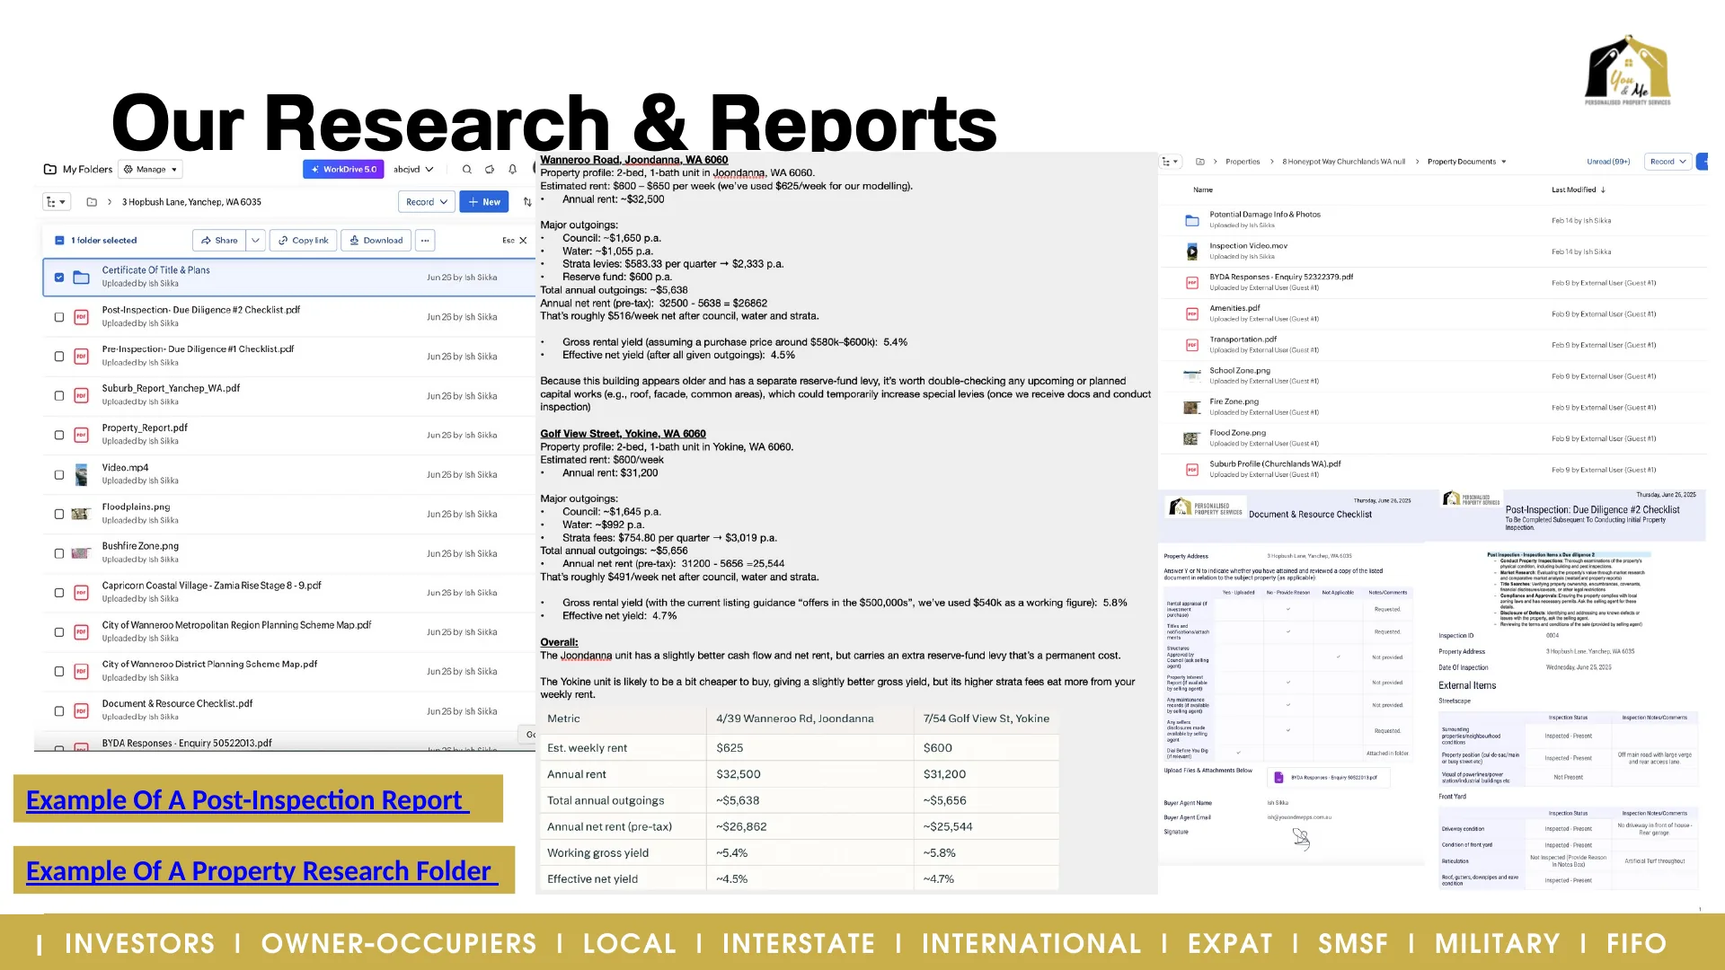Expand the Share options dropdown arrow

tap(256, 241)
